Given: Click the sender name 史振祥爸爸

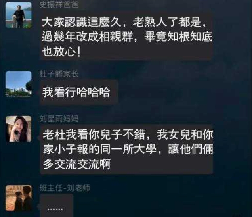Looking at the screenshot, I should pyautogui.click(x=59, y=5).
